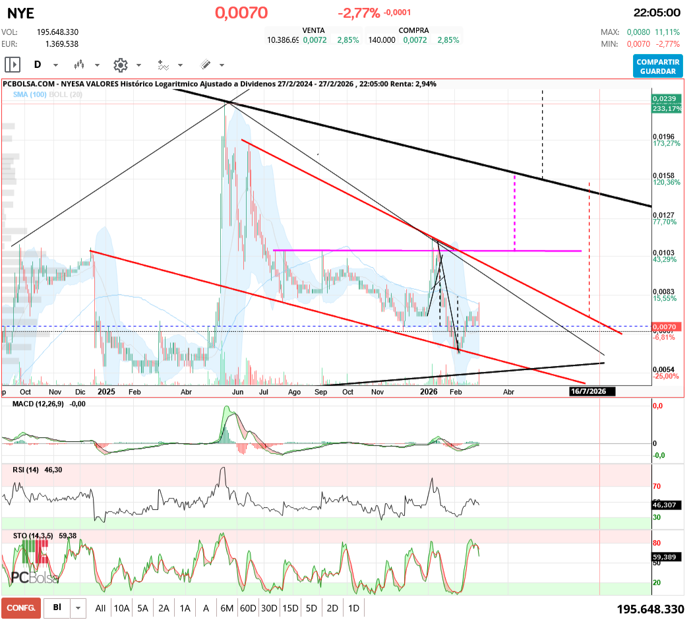Screen dimensions: 693x622
Task: Open the chart settings gear icon
Action: [x=120, y=65]
